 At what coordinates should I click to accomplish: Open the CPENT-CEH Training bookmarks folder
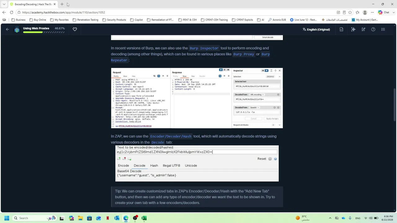click(214, 20)
